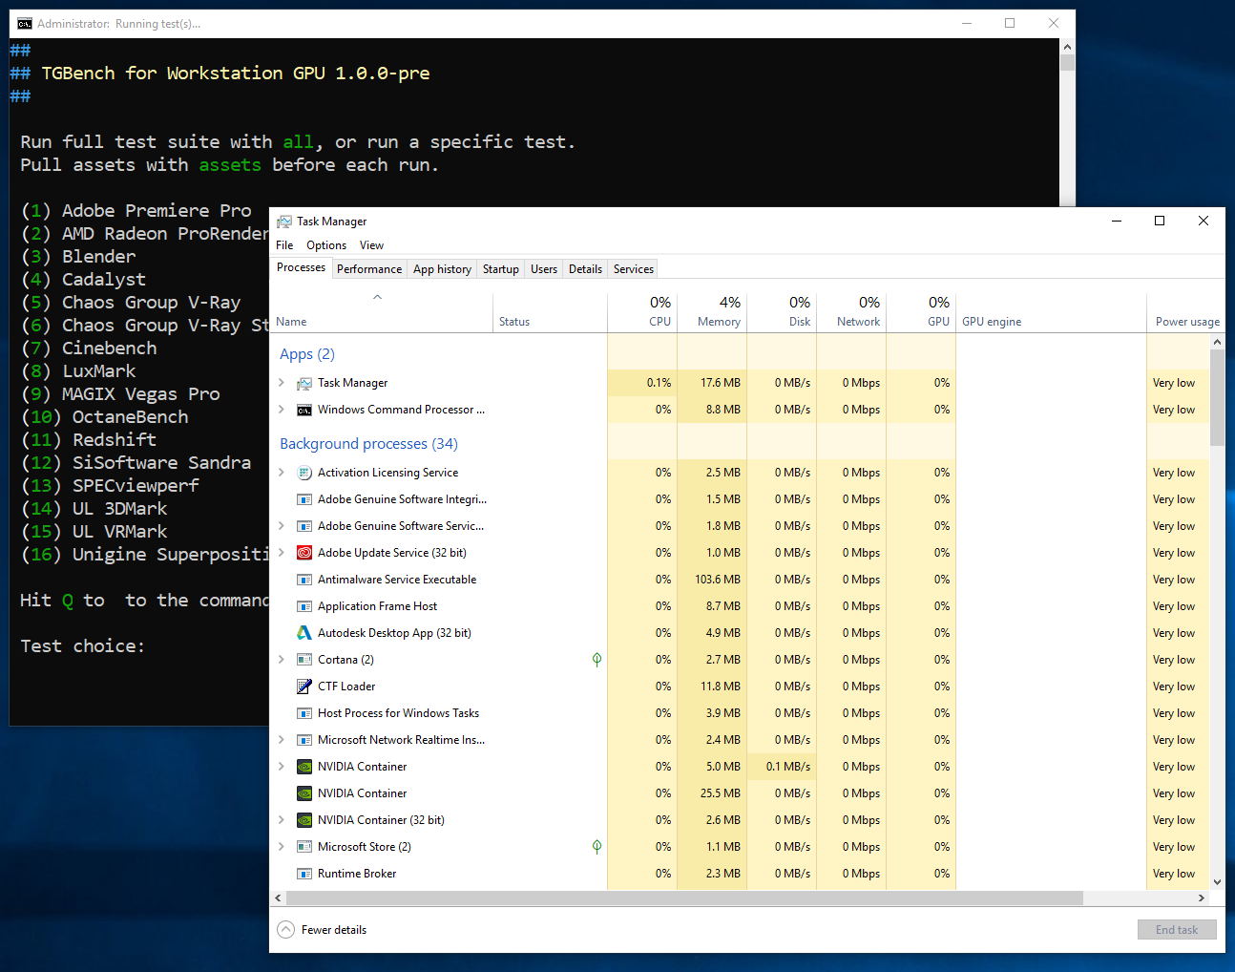Expand the Activation Licensing Service row
Screen dimensions: 1235x972
[282, 473]
